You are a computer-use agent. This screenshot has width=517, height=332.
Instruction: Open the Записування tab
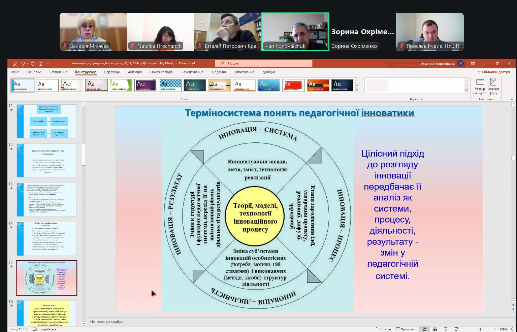point(244,72)
